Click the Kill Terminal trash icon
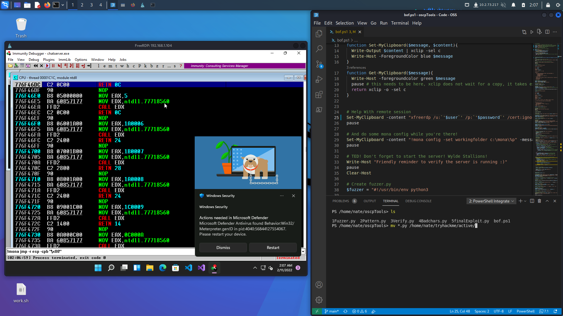The width and height of the screenshot is (563, 316). pyautogui.click(x=539, y=201)
